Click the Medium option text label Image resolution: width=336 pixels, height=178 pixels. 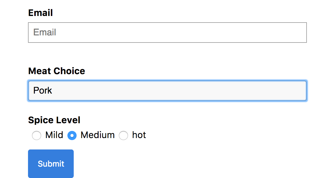(97, 135)
